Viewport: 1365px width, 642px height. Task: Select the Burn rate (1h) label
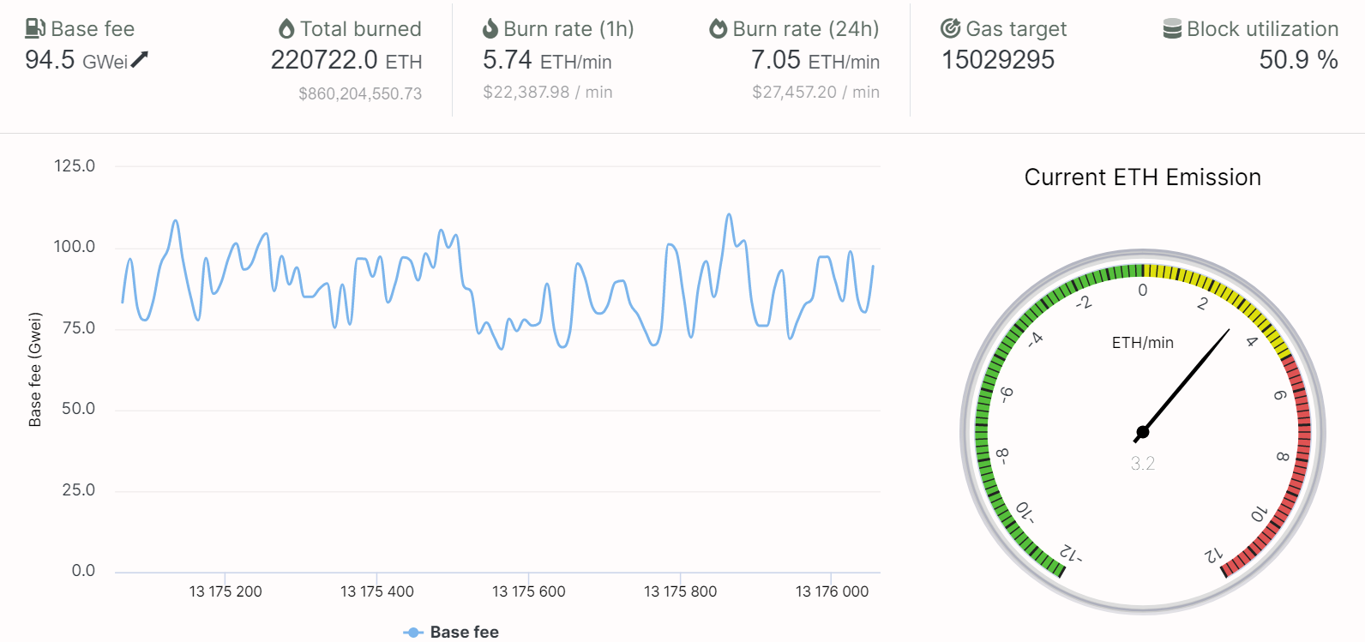[568, 29]
